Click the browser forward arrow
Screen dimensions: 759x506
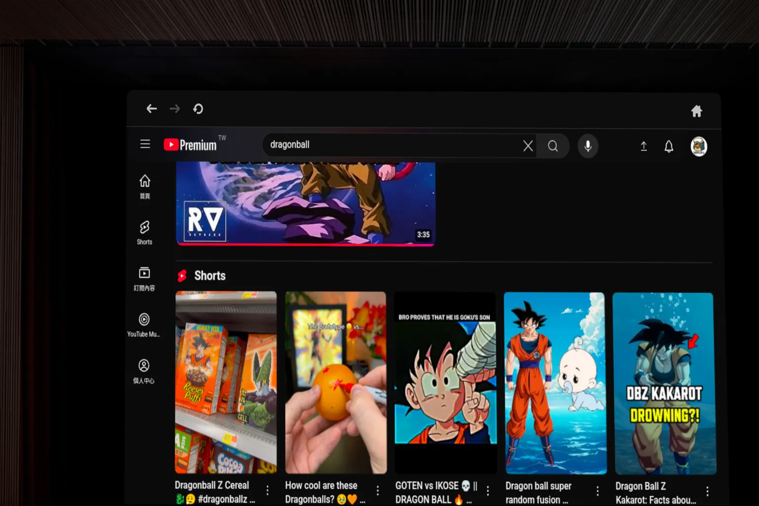click(x=175, y=109)
